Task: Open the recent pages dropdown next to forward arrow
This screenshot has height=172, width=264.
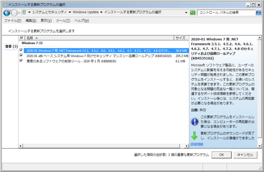Action: tap(19, 13)
